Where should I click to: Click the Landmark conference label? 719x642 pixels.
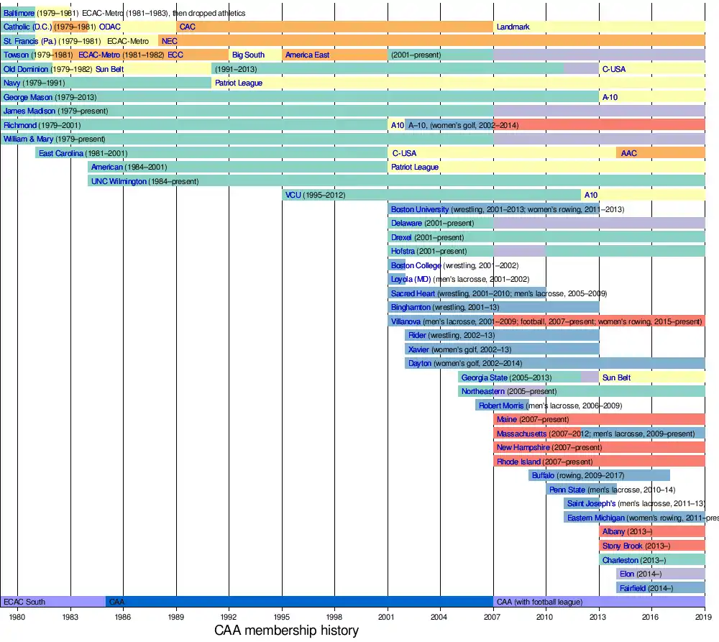pos(513,27)
